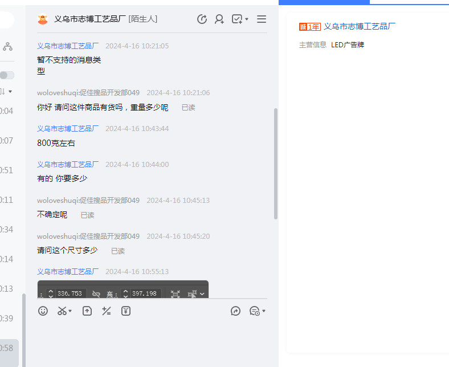Open 义乌市志博工艺品厂 link in right panel
The height and width of the screenshot is (367, 449).
pyautogui.click(x=360, y=26)
